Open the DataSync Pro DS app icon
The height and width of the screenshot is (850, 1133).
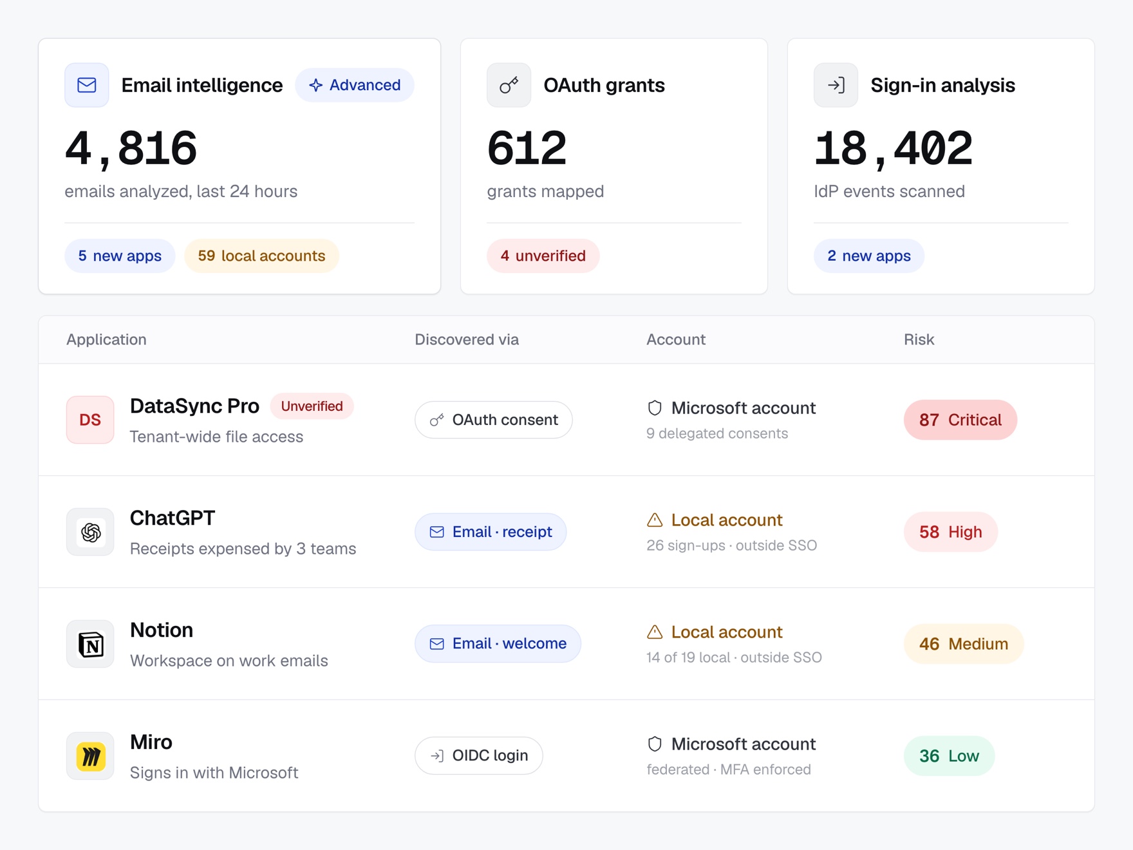tap(90, 420)
